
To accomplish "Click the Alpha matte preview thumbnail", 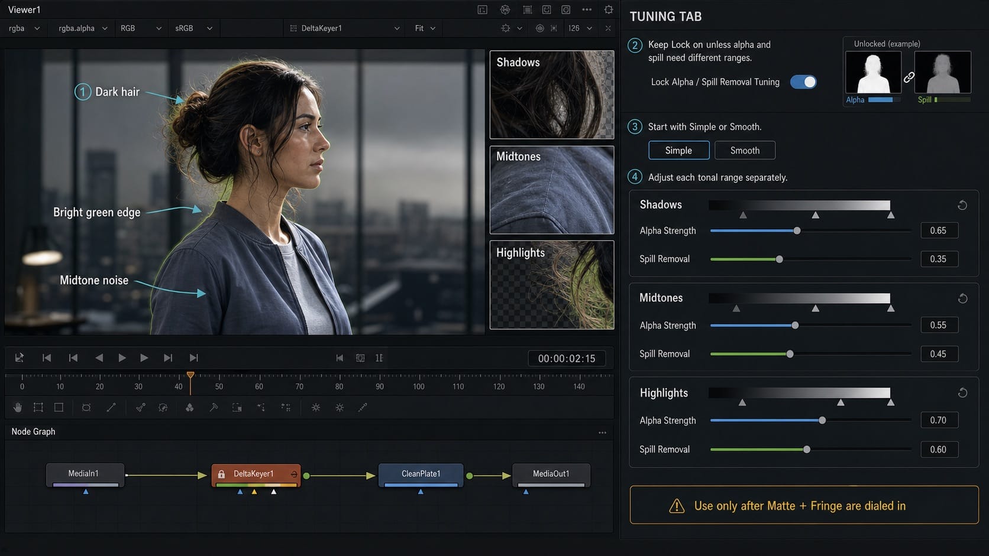I will (873, 73).
